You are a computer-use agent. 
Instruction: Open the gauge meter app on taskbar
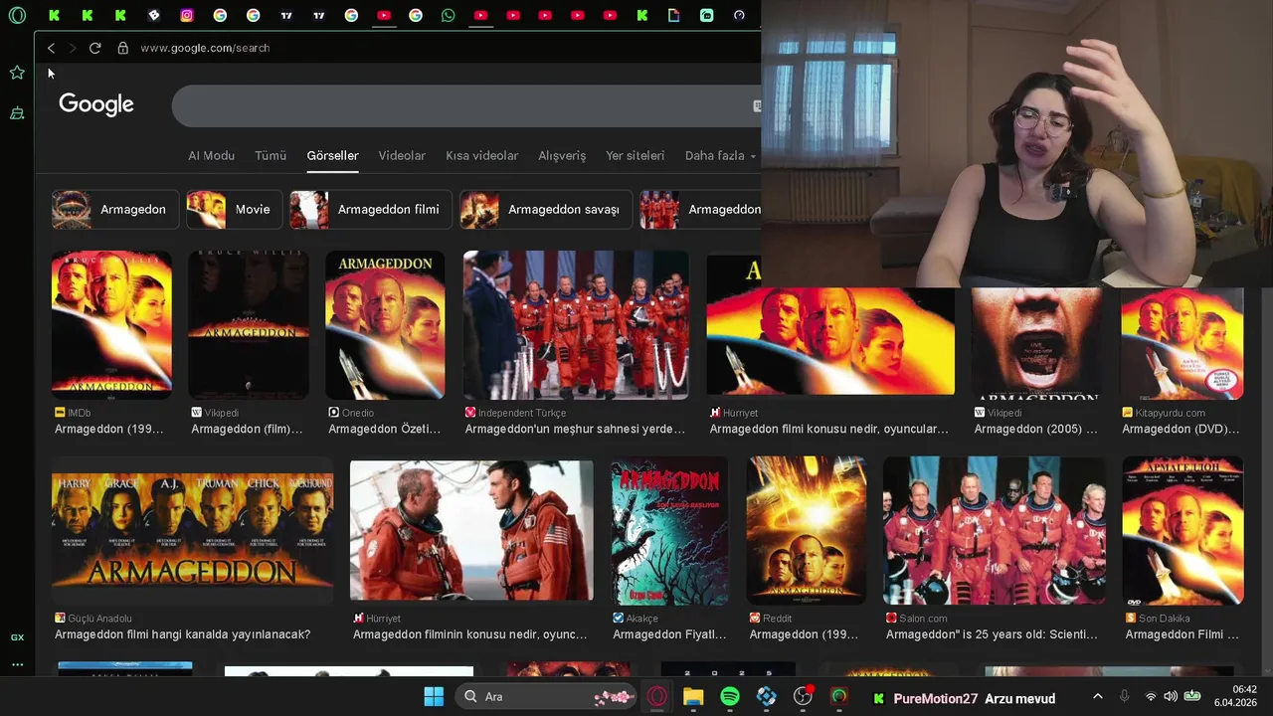pos(839,697)
